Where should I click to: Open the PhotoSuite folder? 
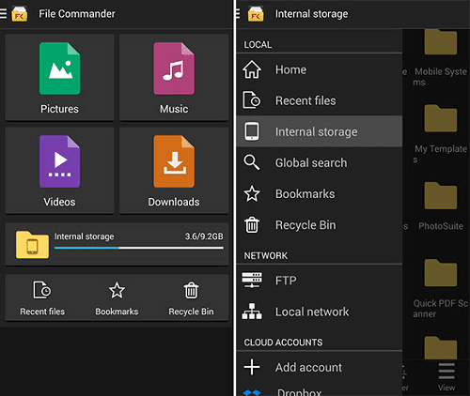[x=441, y=206]
